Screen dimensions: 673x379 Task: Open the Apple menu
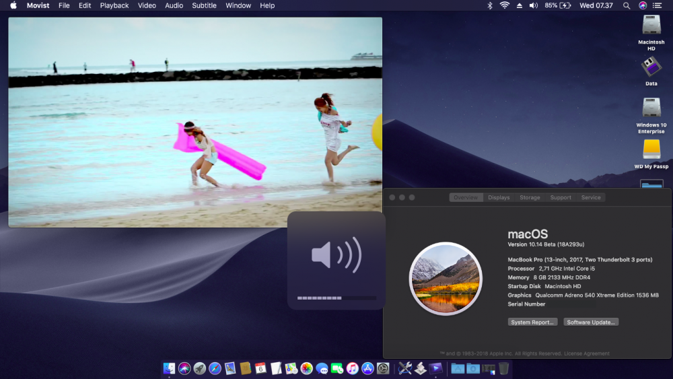click(13, 5)
